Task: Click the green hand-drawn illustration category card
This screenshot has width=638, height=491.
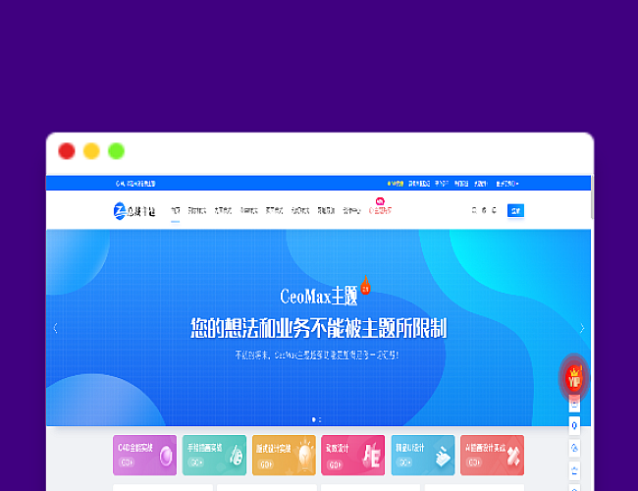Action: tap(214, 456)
